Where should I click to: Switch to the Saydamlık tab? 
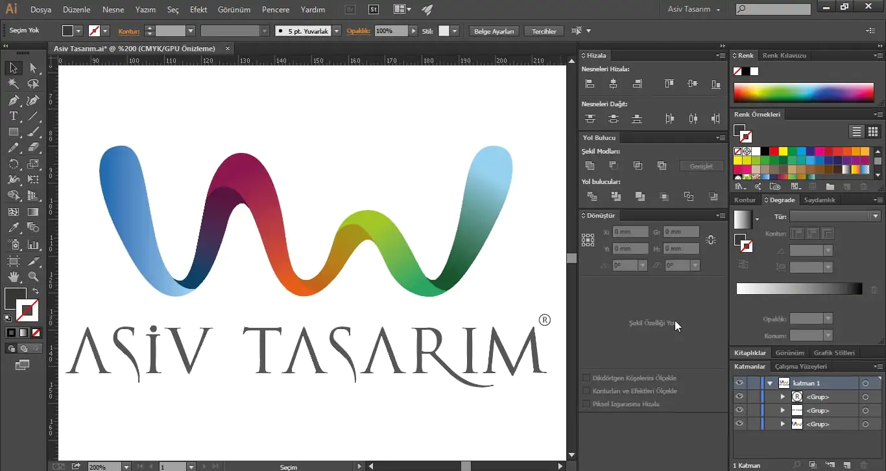coord(819,200)
